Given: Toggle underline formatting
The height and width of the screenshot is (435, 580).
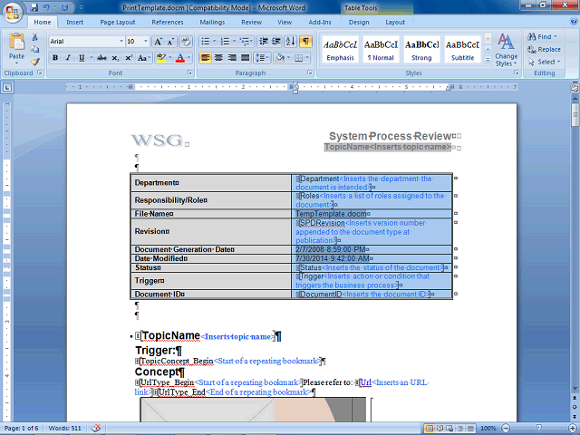Looking at the screenshot, I should [x=82, y=58].
